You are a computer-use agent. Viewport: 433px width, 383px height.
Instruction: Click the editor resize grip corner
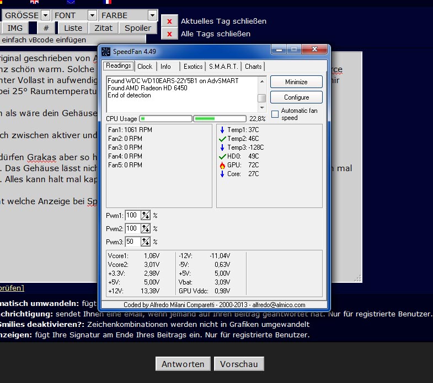point(358,278)
